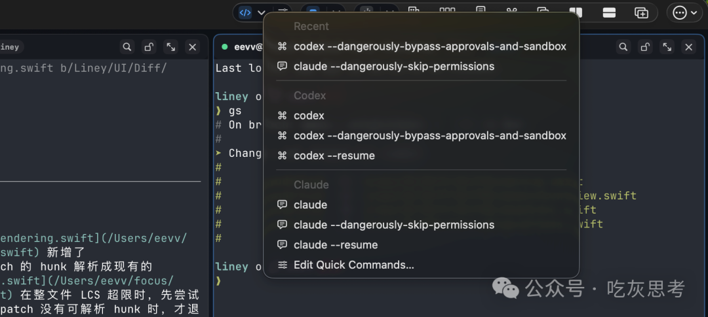Click the iew.swift filename in right terminal
This screenshot has height=317, width=708.
pyautogui.click(x=608, y=196)
